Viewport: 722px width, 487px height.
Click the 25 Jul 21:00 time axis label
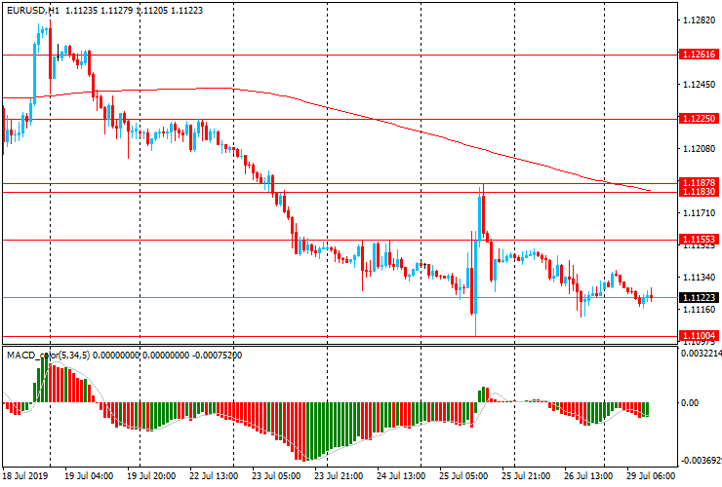click(526, 475)
